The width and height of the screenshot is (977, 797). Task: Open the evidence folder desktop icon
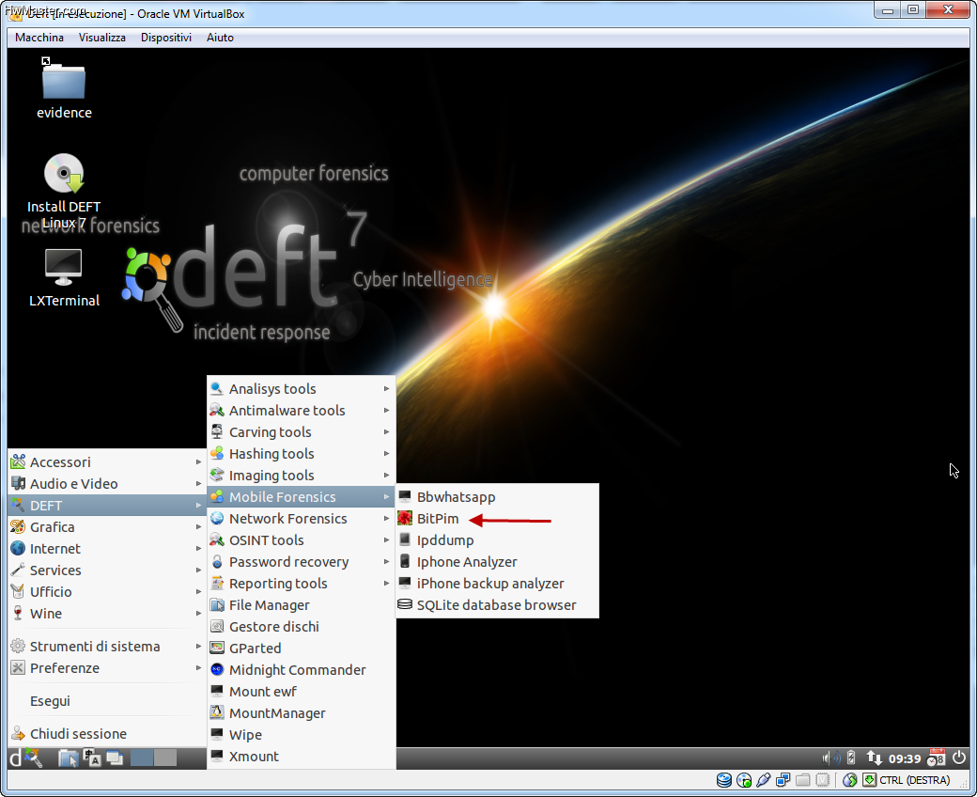tap(64, 89)
